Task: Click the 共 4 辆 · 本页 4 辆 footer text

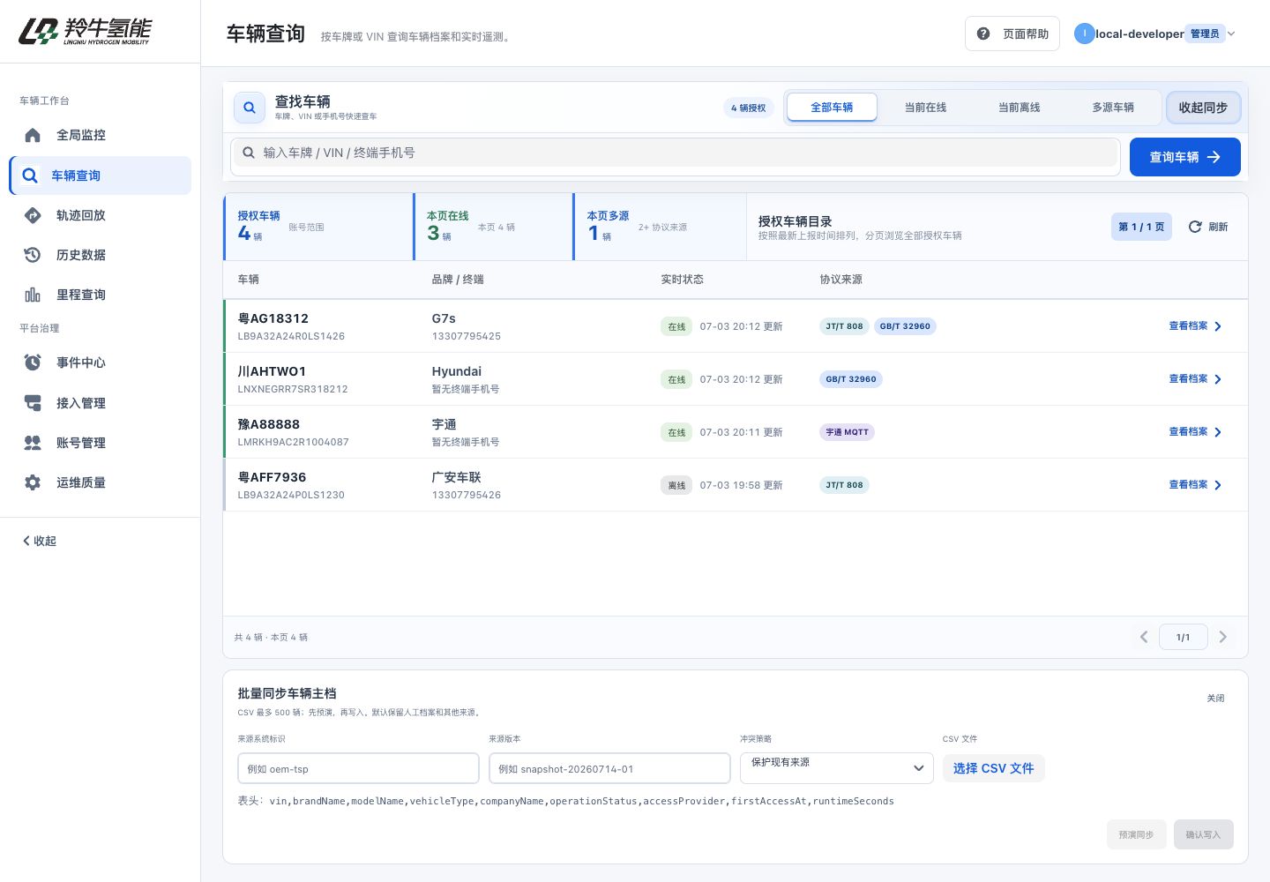Action: [271, 637]
